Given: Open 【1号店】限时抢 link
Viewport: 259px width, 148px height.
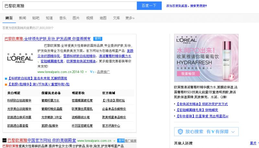Looking at the screenshot, I should [114, 101].
